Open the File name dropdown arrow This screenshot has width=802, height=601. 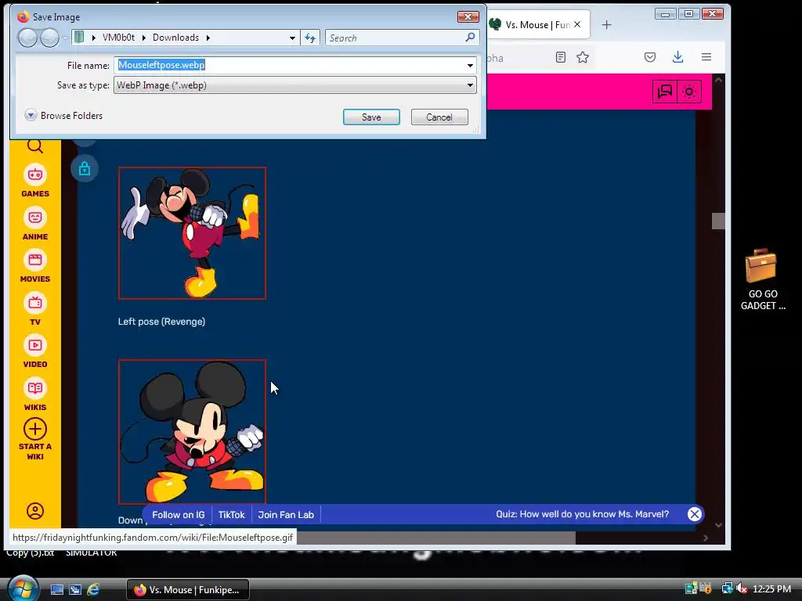click(470, 66)
